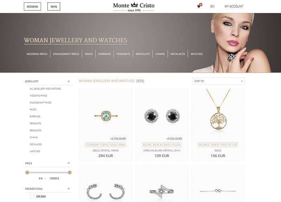Viewport: 281px width, 202px height.
Task: Switch to the Woman section
Action: coord(33,7)
